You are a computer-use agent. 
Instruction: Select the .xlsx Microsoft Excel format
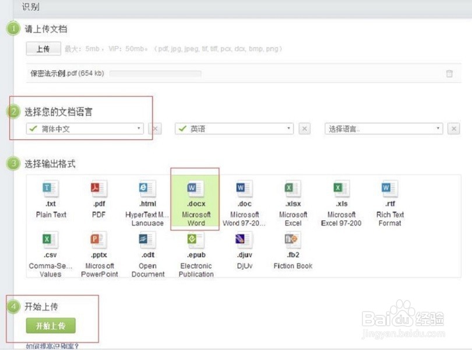(x=293, y=202)
